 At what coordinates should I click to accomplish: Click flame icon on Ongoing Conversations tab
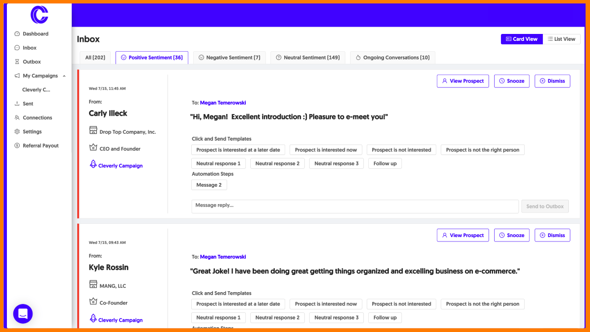pos(358,58)
